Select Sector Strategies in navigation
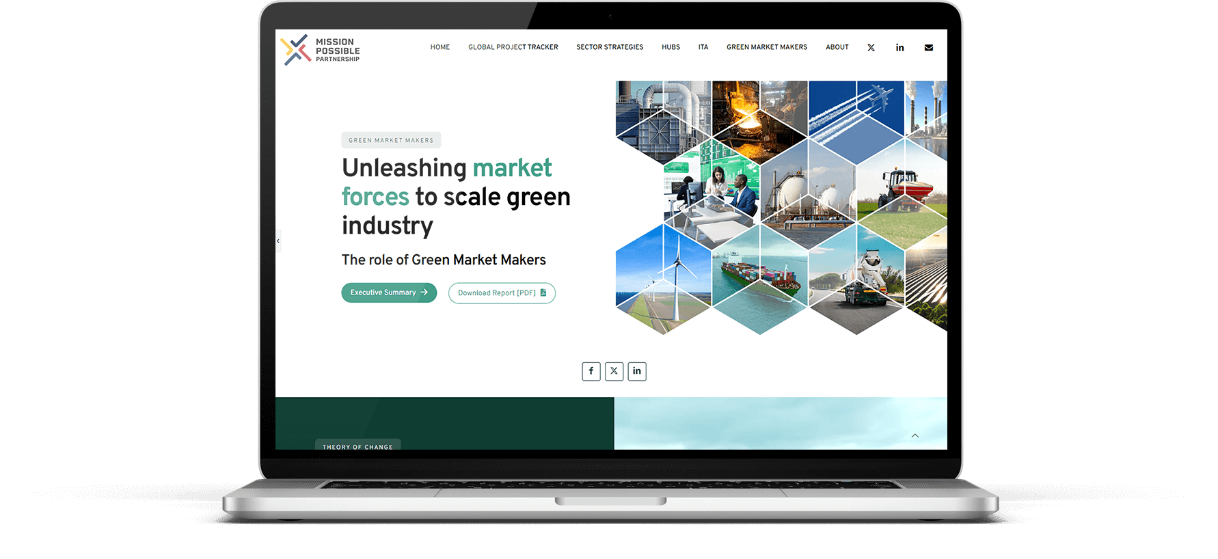 [x=610, y=47]
